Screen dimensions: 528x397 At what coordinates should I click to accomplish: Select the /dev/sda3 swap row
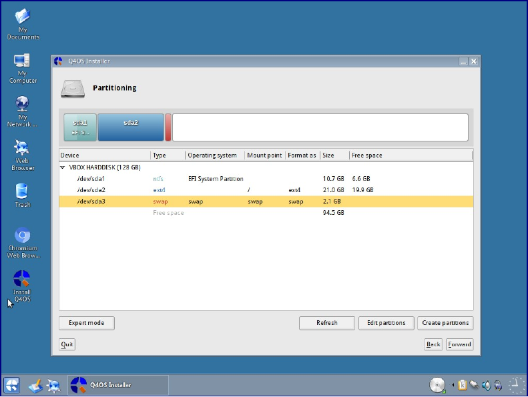[266, 202]
